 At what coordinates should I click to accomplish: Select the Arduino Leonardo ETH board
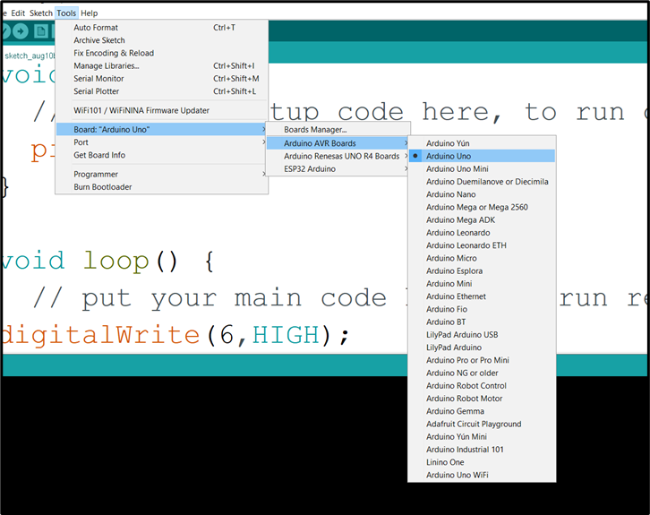point(482,245)
